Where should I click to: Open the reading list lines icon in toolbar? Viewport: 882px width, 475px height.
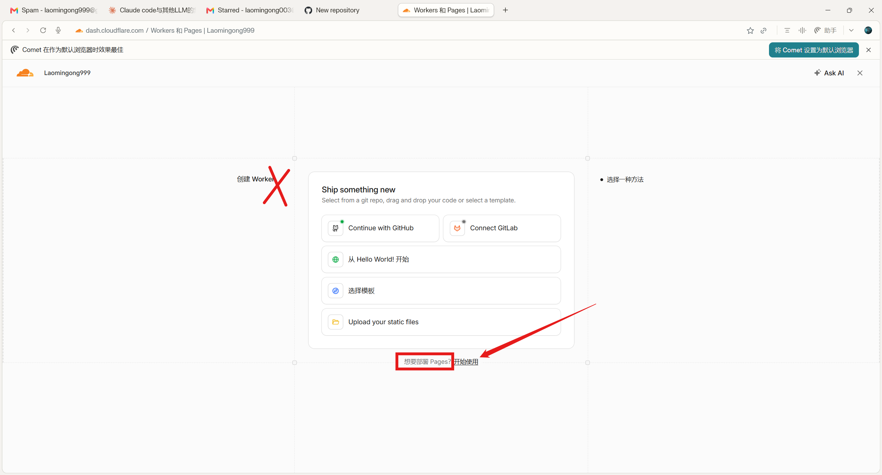[787, 30]
